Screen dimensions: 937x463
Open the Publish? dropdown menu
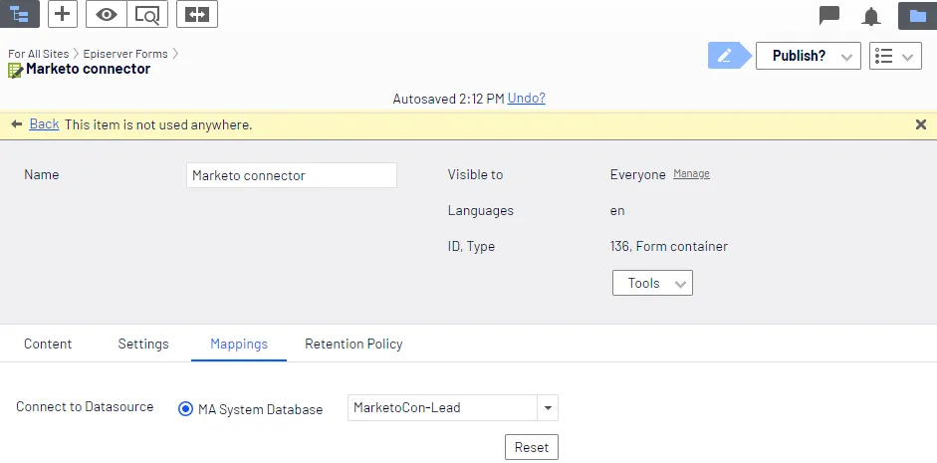point(808,56)
